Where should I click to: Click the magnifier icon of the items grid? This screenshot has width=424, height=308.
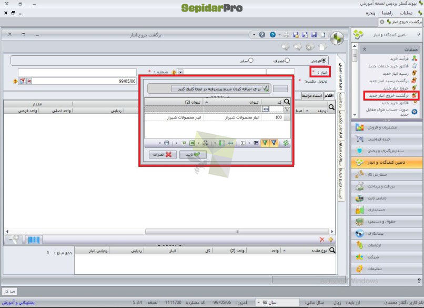pyautogui.click(x=331, y=107)
